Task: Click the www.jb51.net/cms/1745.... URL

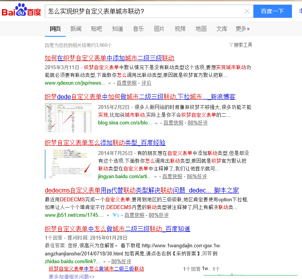Action: click(x=74, y=215)
